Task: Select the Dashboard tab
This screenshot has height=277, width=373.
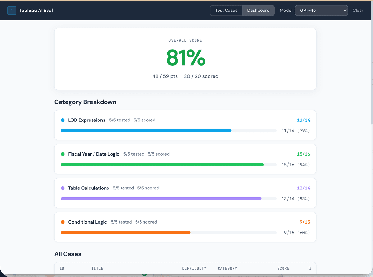Action: tap(258, 10)
